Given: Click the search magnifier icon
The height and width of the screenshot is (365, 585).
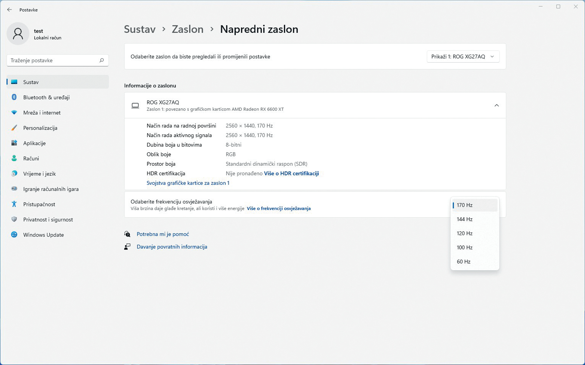Looking at the screenshot, I should 102,60.
